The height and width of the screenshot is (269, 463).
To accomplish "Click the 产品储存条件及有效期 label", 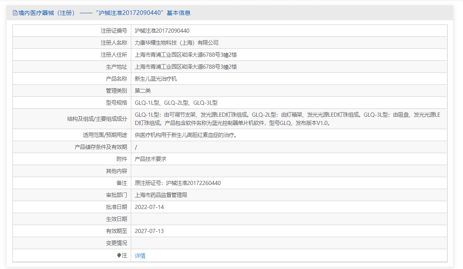I will tap(101, 147).
